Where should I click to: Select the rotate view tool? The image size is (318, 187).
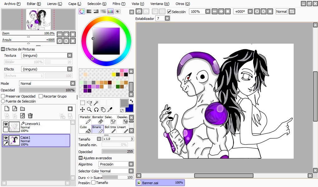tap(96, 110)
